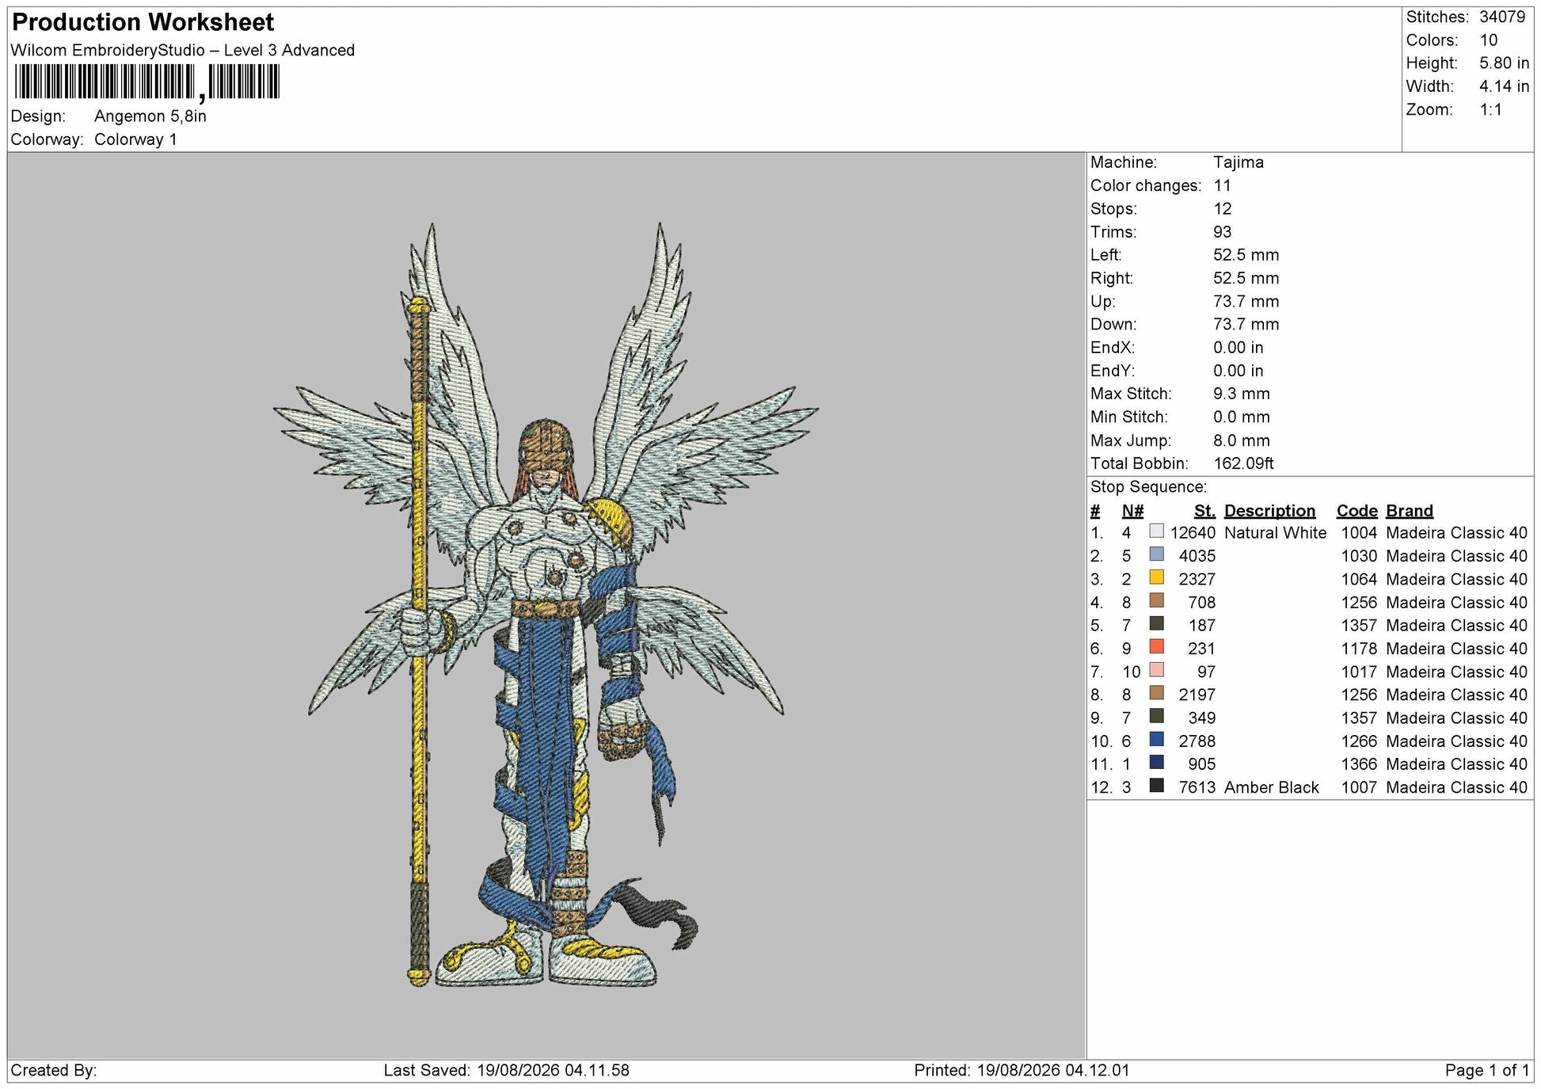This screenshot has height=1089, width=1541.
Task: Click thread code "1004"
Action: coord(1359,533)
